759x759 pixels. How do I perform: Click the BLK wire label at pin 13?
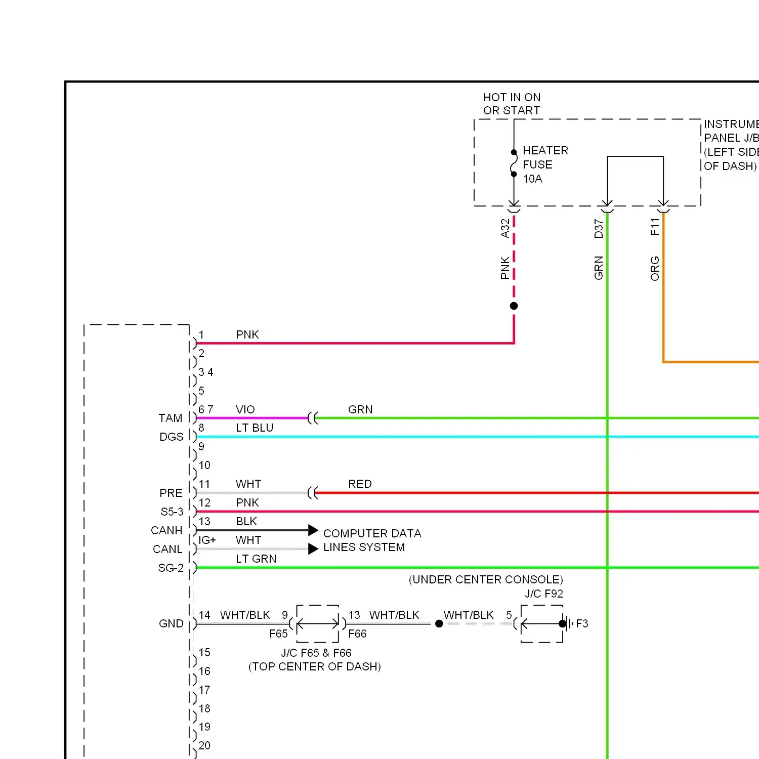[246, 521]
